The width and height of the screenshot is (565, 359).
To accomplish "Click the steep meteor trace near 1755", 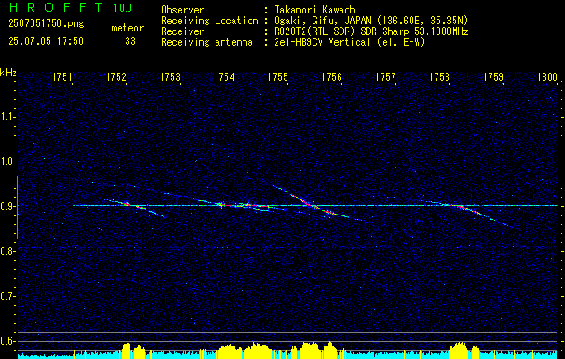I will click(x=310, y=204).
